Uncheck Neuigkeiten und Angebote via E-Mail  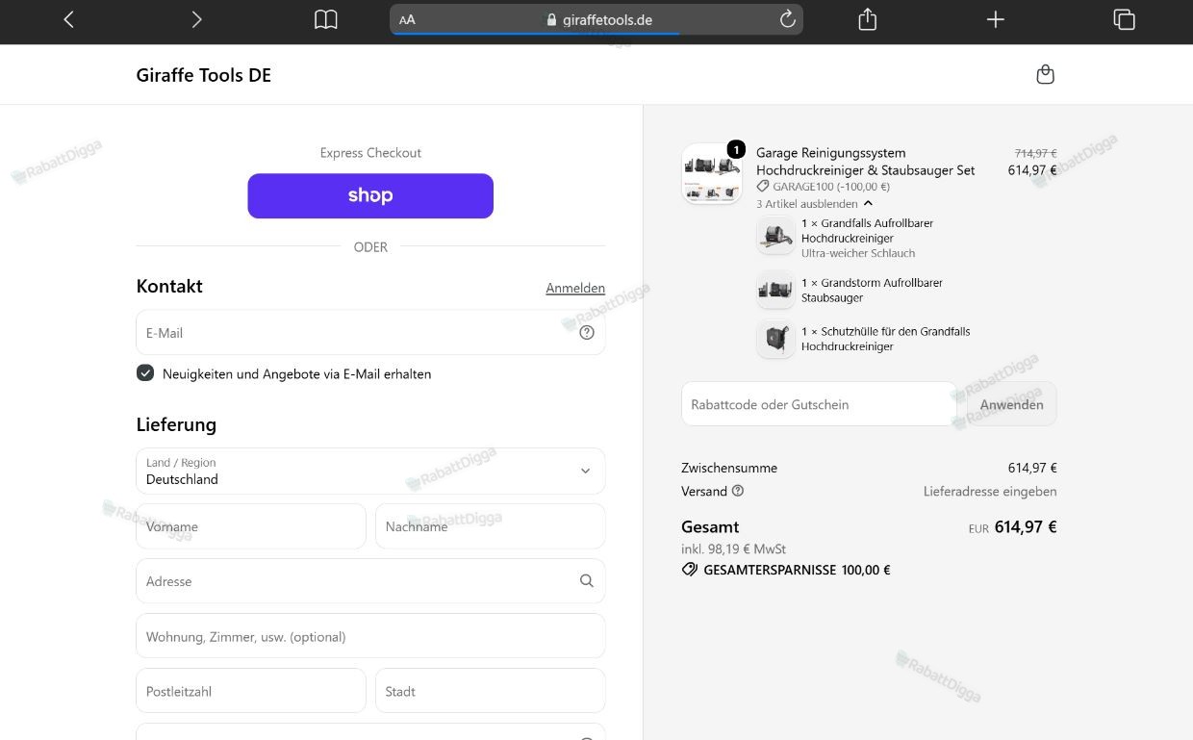145,373
